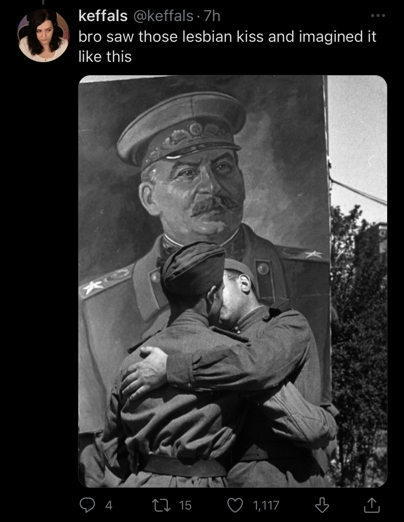This screenshot has height=522, width=404.
Task: Open the share icon on the tweet
Action: (372, 505)
